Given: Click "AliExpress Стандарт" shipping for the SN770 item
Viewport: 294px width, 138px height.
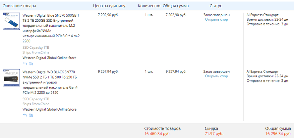Looking at the screenshot, I should click(x=262, y=72).
